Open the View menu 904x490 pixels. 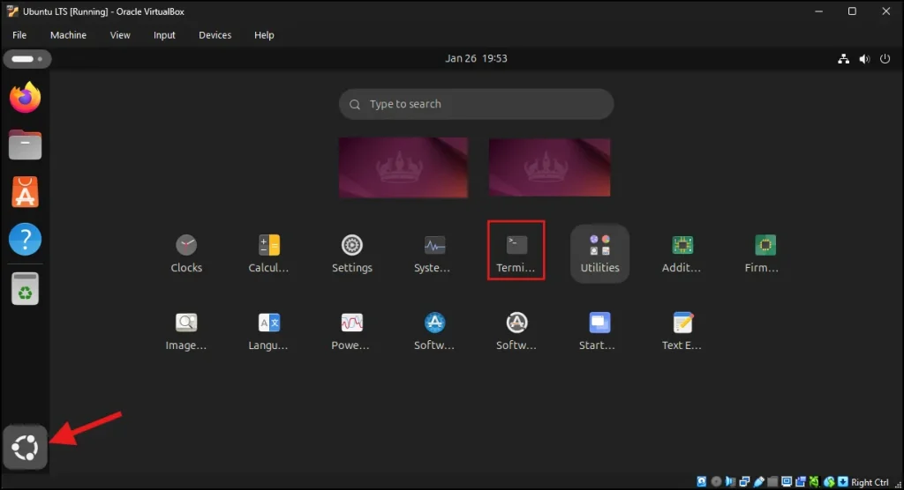(x=120, y=35)
